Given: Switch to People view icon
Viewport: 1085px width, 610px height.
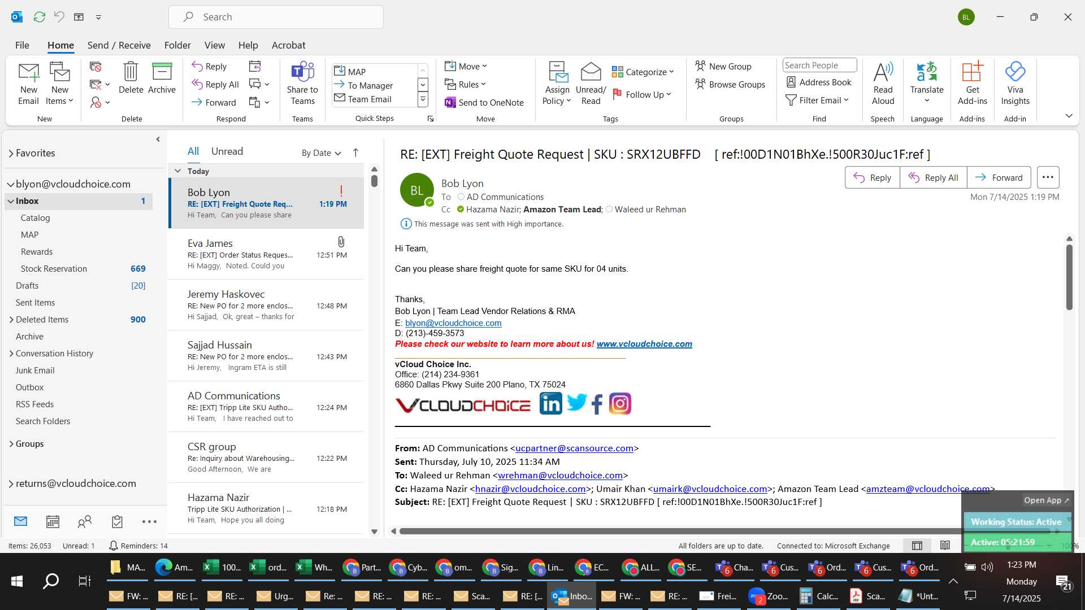Looking at the screenshot, I should (x=85, y=521).
